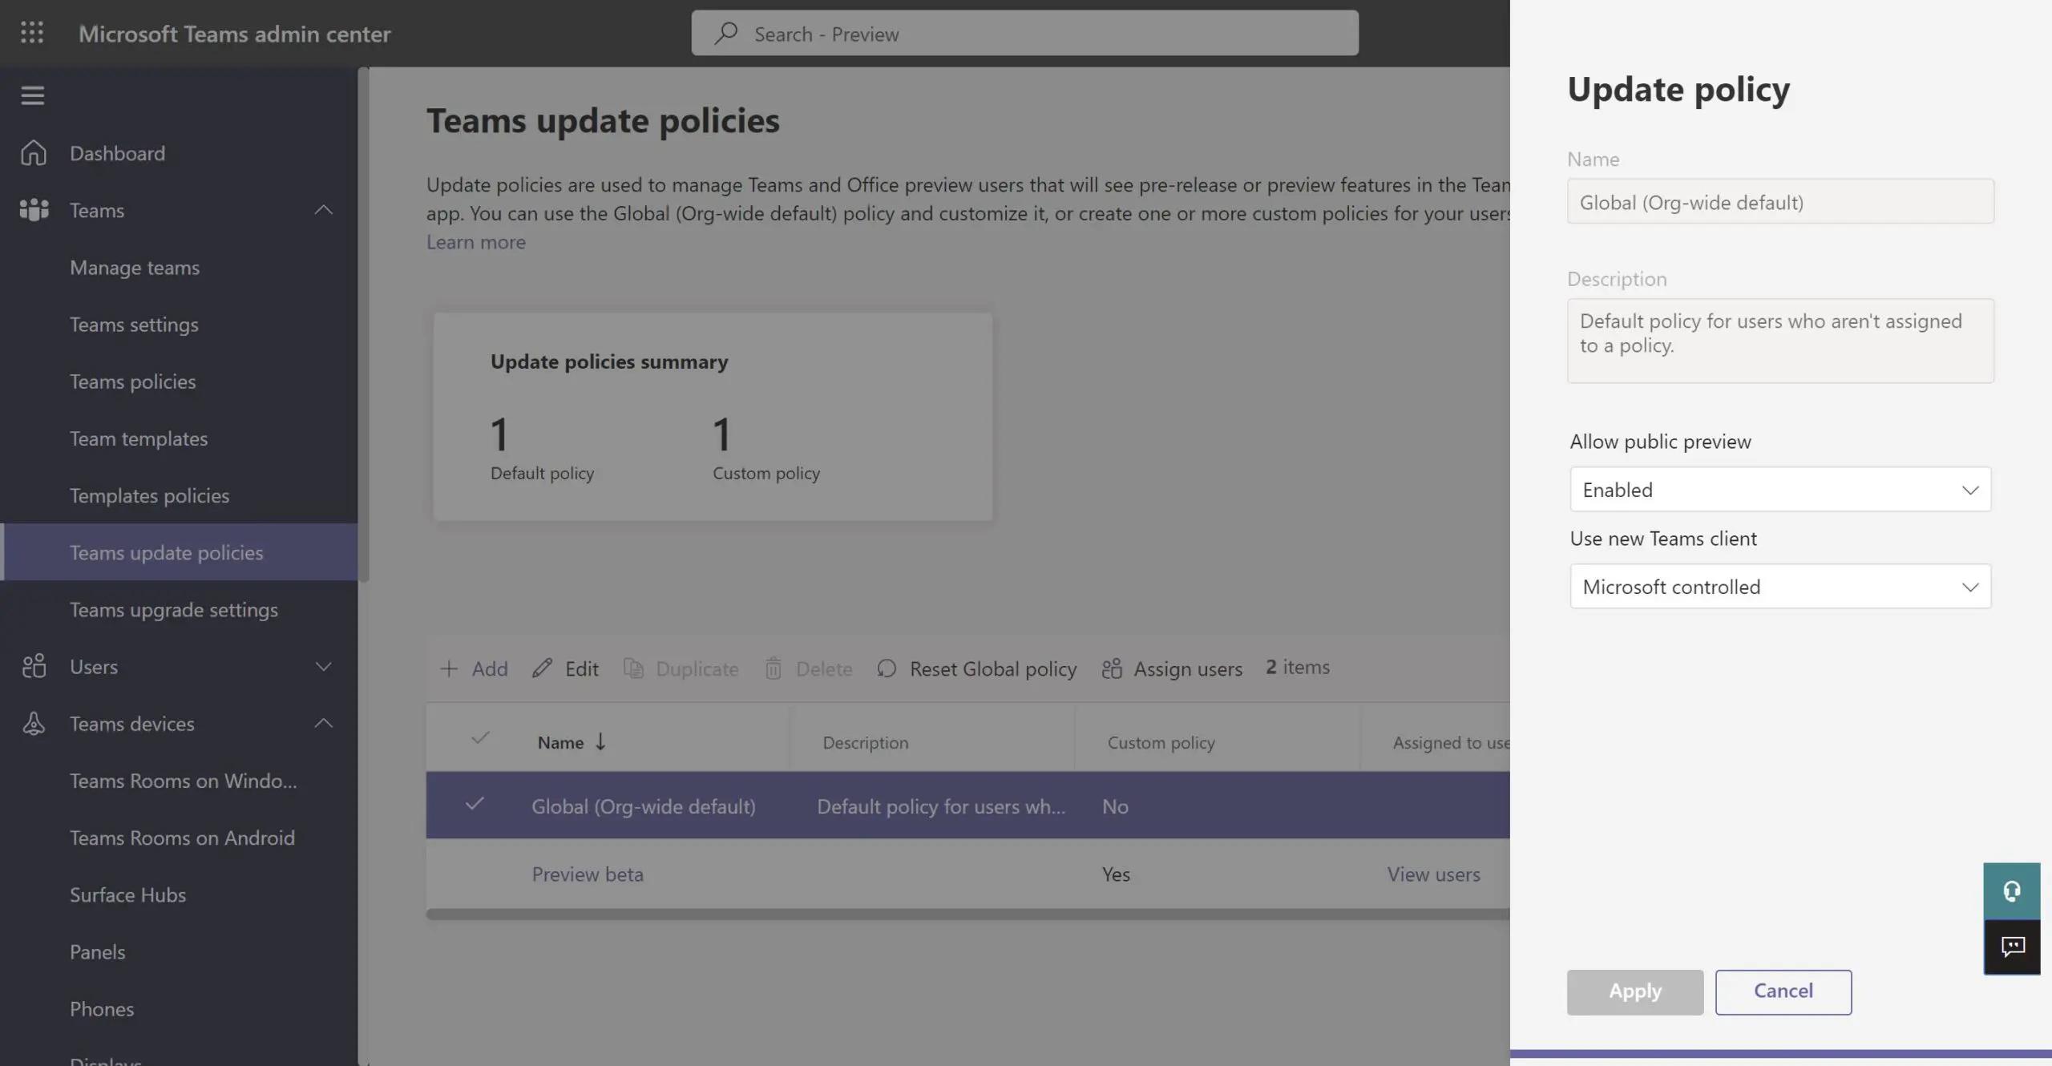The width and height of the screenshot is (2052, 1066).
Task: Open Phones page in sidebar
Action: (102, 1008)
